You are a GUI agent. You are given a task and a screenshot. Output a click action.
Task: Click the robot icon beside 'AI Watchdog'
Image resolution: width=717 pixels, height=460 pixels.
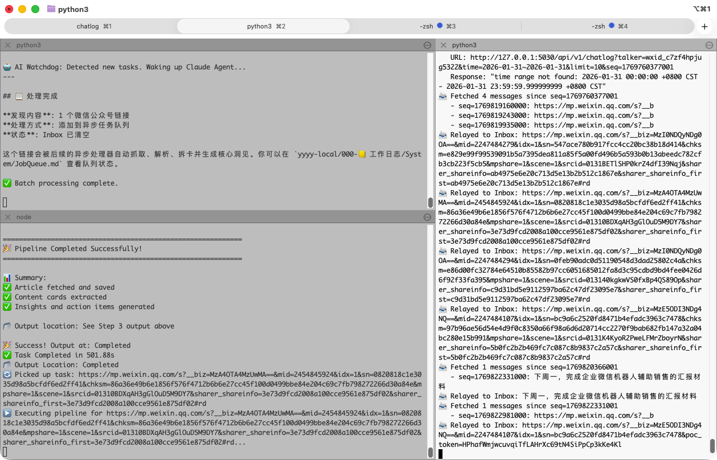coord(7,67)
